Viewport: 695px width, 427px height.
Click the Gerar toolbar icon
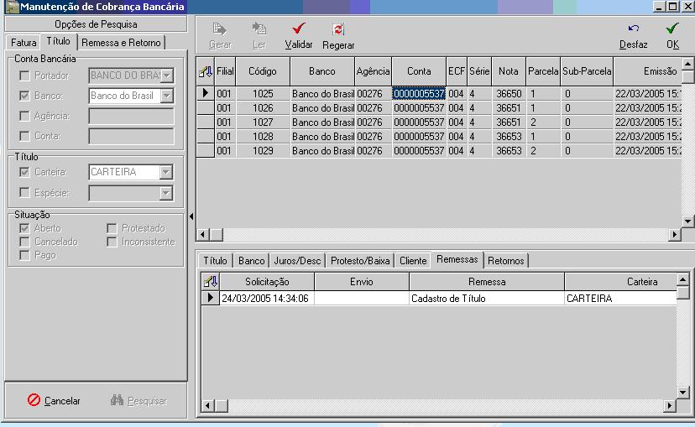(220, 29)
